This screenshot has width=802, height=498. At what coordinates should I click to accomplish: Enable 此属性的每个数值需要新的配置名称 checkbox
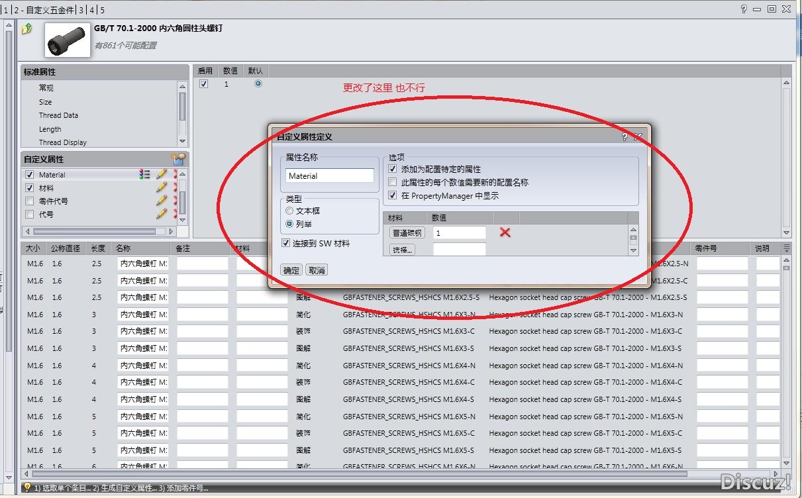click(x=393, y=182)
